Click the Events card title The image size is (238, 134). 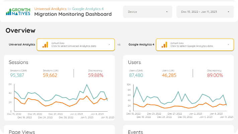[x=135, y=132]
